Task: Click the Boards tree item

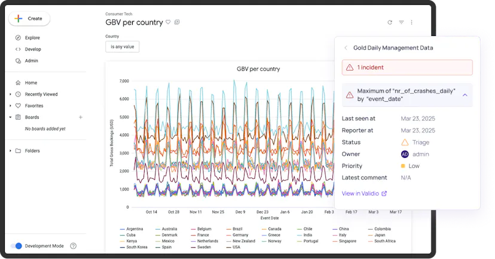Action: click(x=32, y=117)
